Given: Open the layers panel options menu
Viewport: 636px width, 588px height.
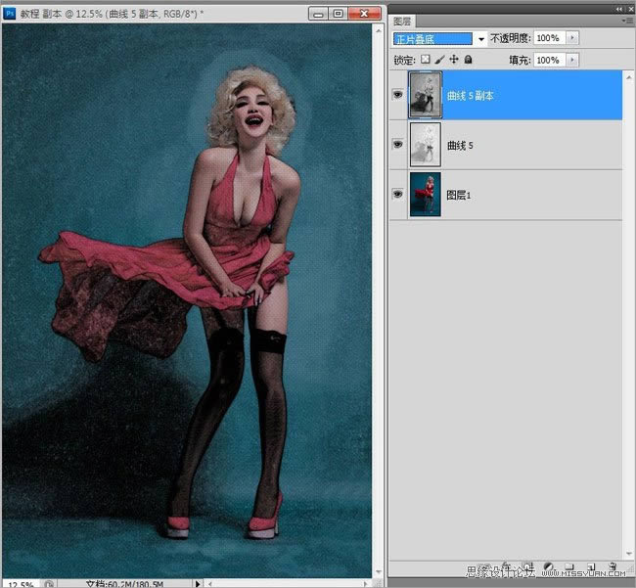Looking at the screenshot, I should coord(626,20).
